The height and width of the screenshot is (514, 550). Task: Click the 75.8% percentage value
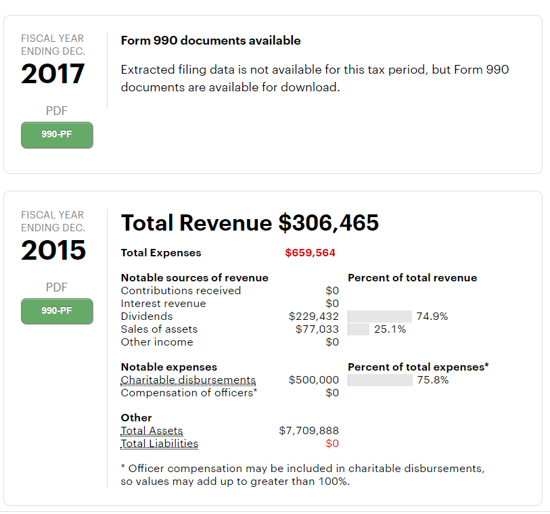click(x=433, y=380)
